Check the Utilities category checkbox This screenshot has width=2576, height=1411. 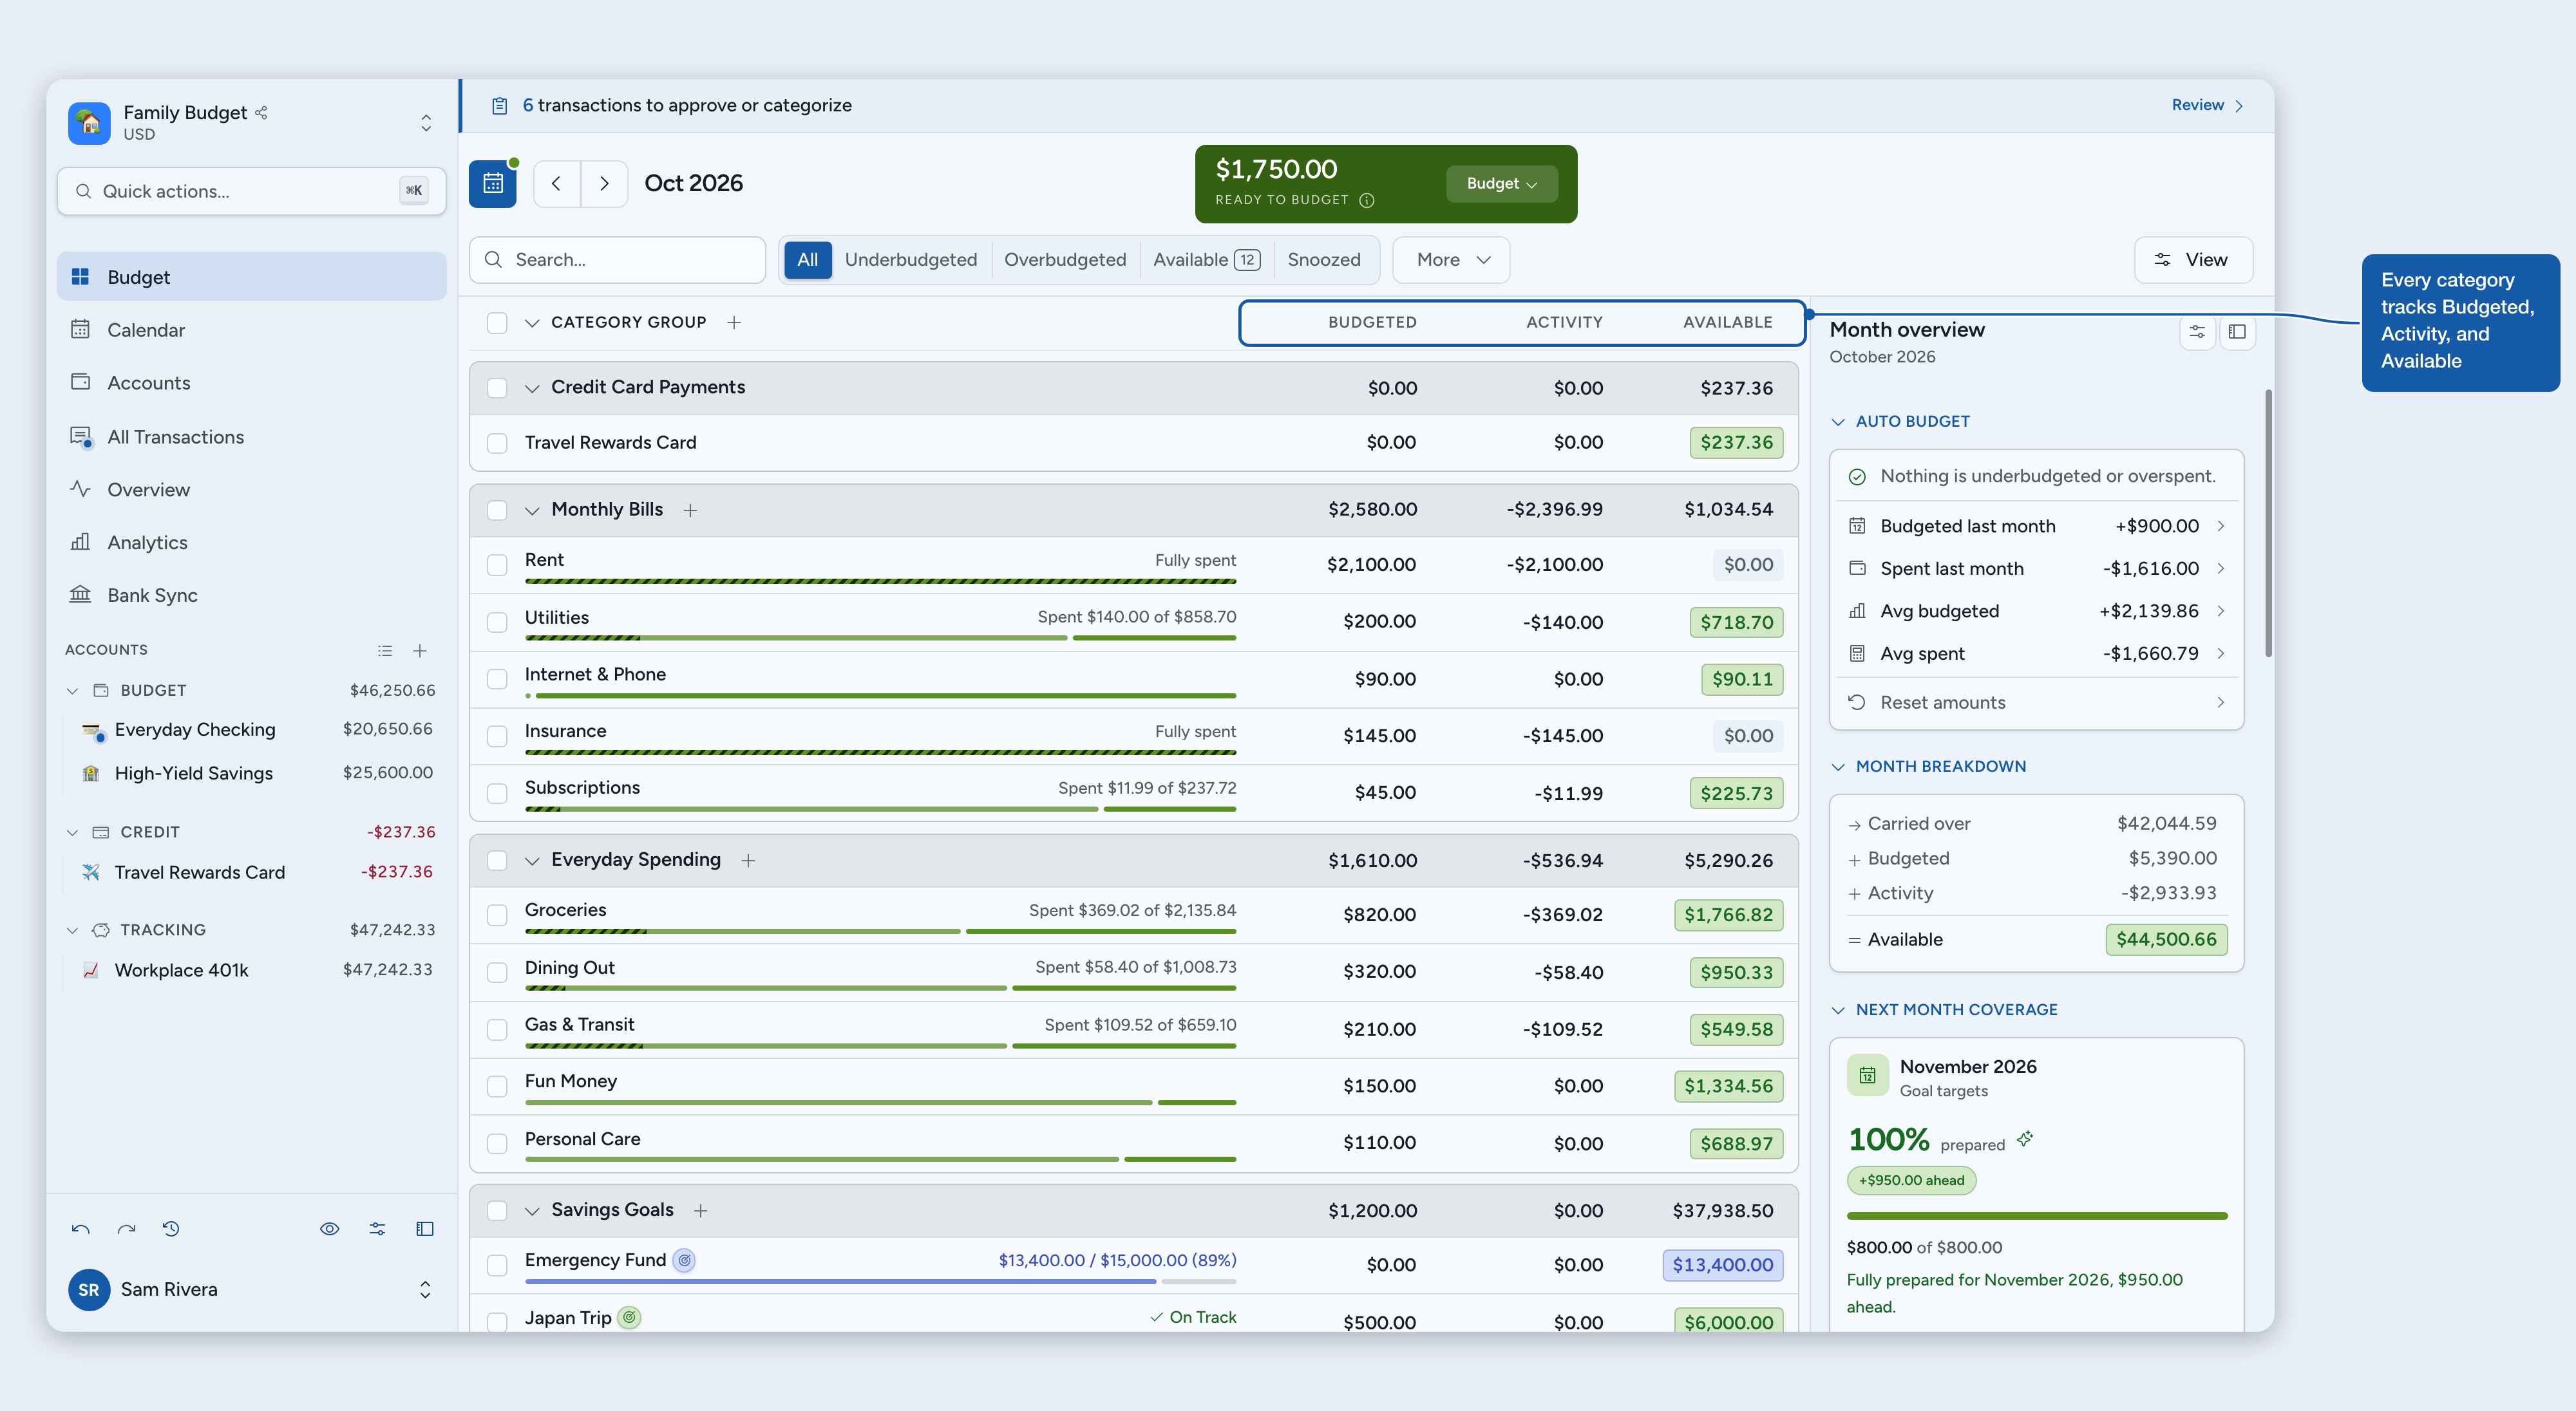(497, 622)
